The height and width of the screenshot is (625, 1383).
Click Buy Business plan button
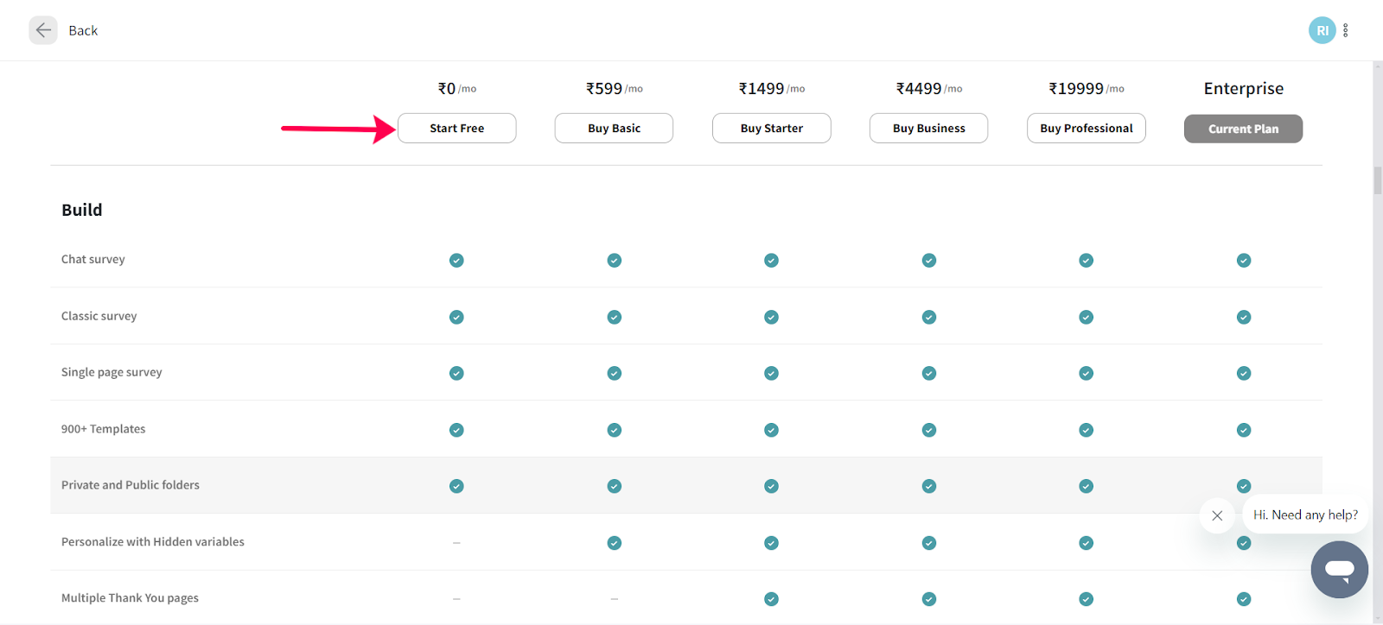(x=928, y=129)
